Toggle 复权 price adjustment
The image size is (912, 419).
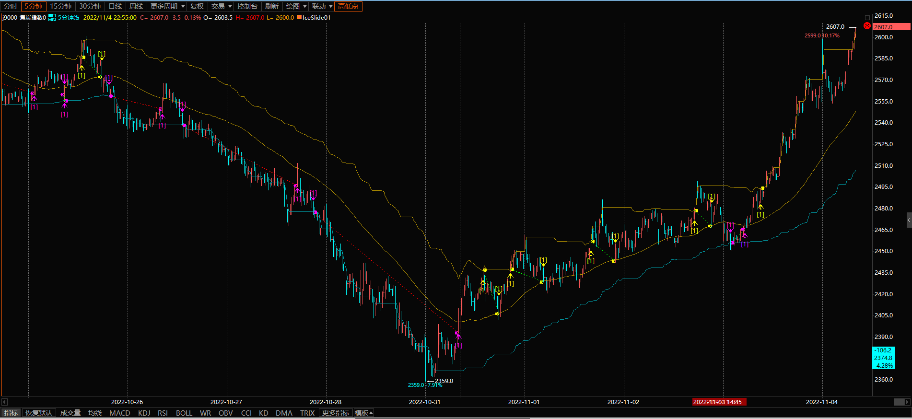197,6
